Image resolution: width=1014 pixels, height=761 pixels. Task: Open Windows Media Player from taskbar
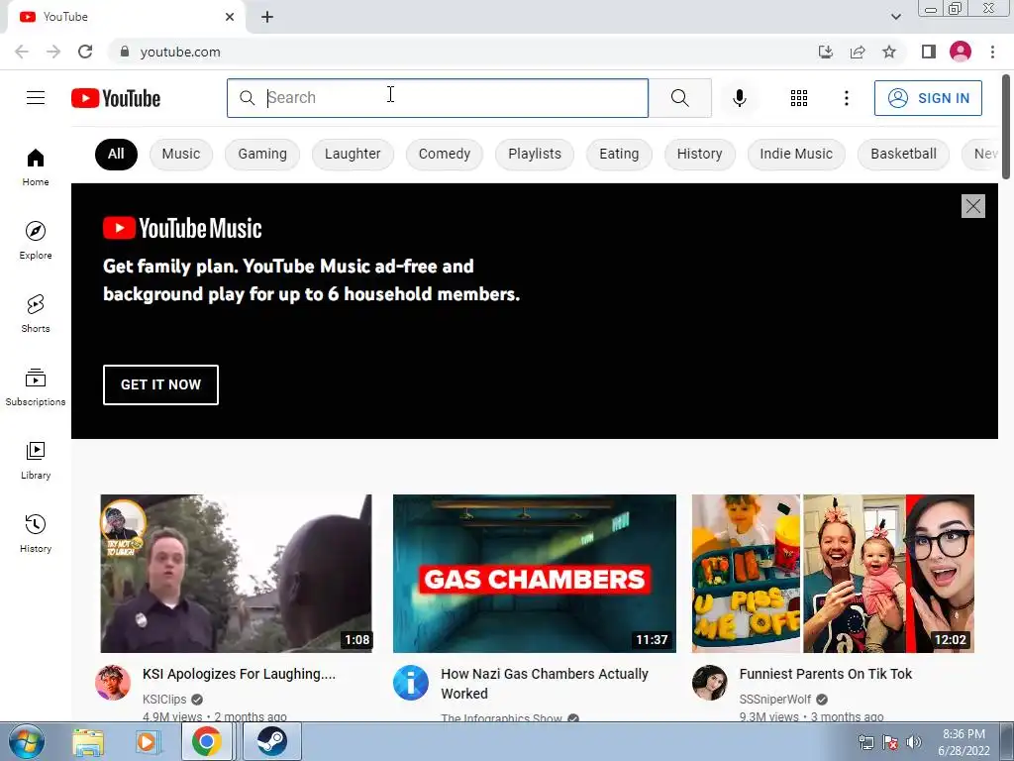click(x=147, y=742)
